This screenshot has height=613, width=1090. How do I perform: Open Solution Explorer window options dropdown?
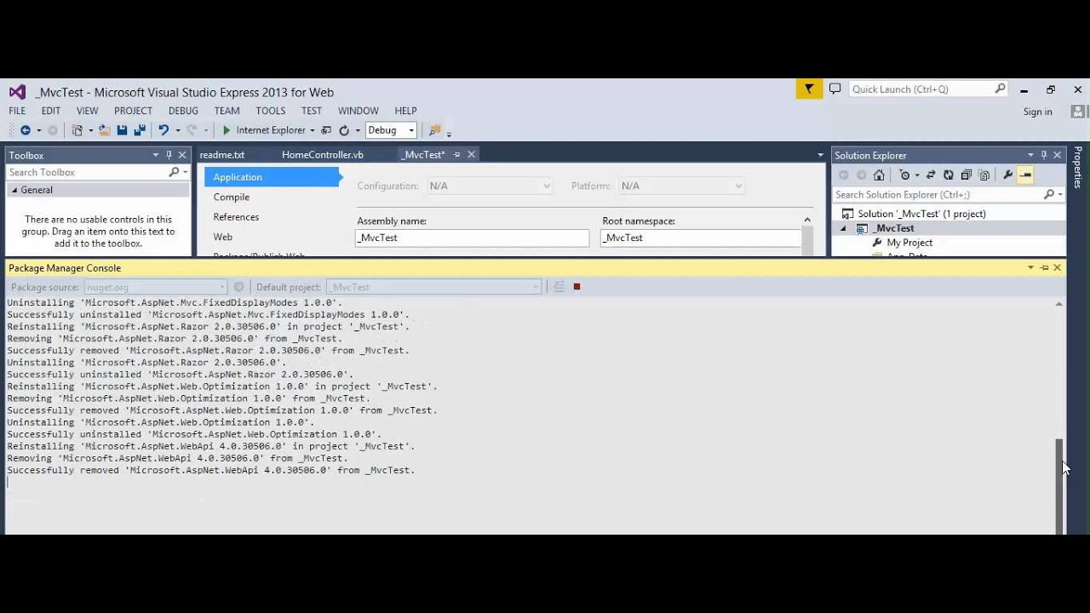tap(1030, 155)
